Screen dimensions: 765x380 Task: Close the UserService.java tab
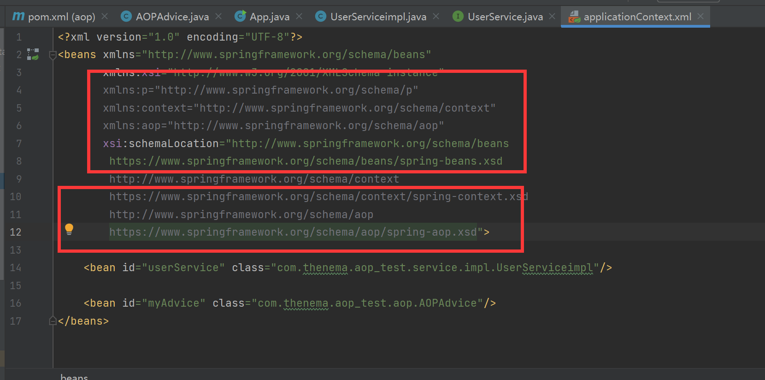(x=552, y=17)
